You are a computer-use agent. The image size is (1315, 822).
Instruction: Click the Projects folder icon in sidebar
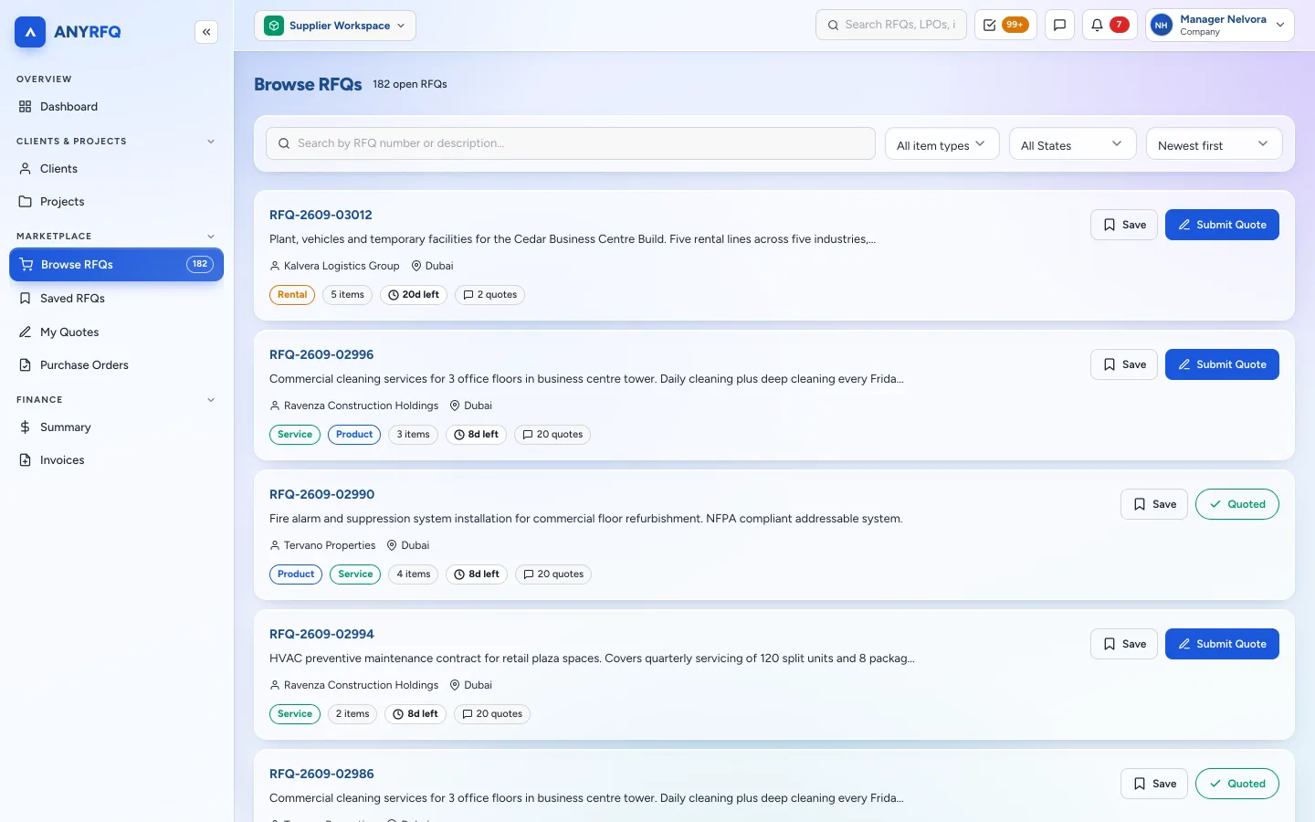pos(26,202)
